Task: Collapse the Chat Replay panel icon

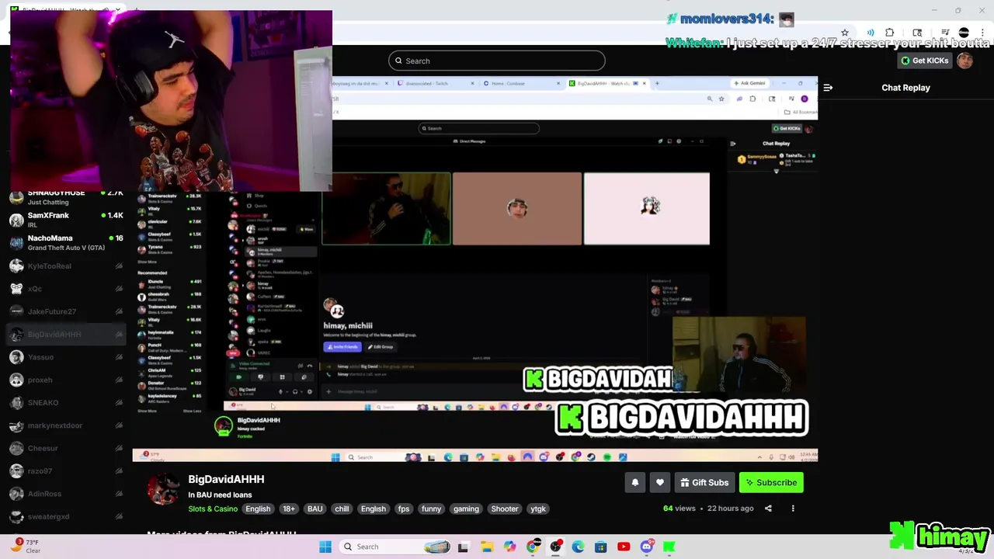Action: pyautogui.click(x=828, y=88)
